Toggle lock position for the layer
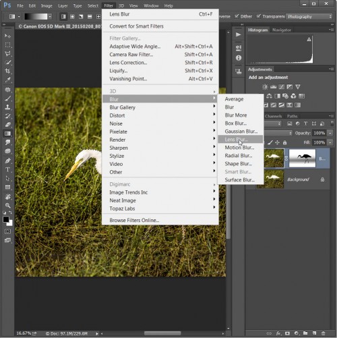The image size is (337, 338). click(x=277, y=142)
